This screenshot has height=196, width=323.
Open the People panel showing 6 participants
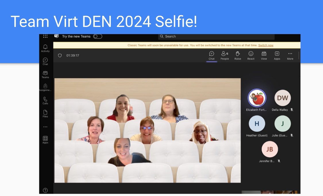click(x=224, y=56)
